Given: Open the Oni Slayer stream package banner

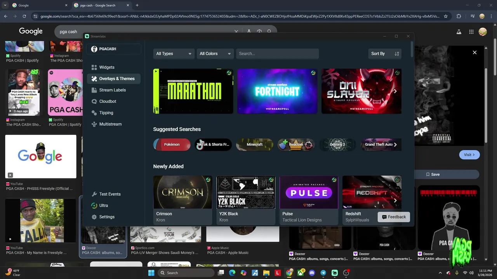Looking at the screenshot, I should pyautogui.click(x=361, y=91).
